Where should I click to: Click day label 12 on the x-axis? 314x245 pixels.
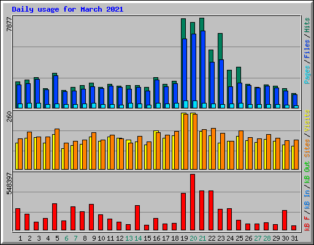(x=120, y=238)
